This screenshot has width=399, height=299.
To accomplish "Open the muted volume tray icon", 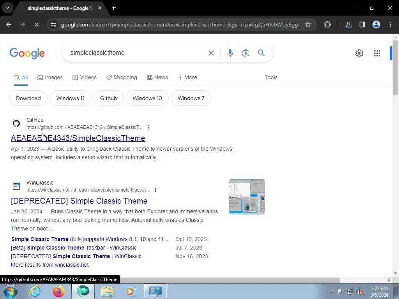I will (360, 292).
